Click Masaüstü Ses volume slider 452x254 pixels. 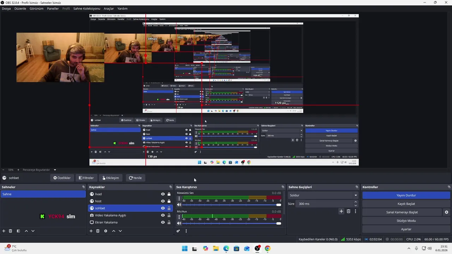[231, 205]
